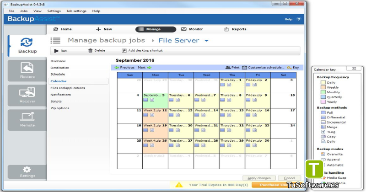Select the Week 3.zip cell on Monday 19
The image size is (366, 192).
(x=155, y=131)
